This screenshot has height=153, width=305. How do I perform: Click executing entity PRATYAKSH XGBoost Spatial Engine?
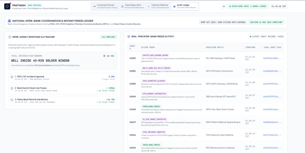click(223, 122)
